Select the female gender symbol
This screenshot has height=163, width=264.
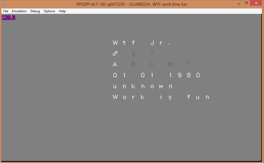pyautogui.click(x=133, y=54)
